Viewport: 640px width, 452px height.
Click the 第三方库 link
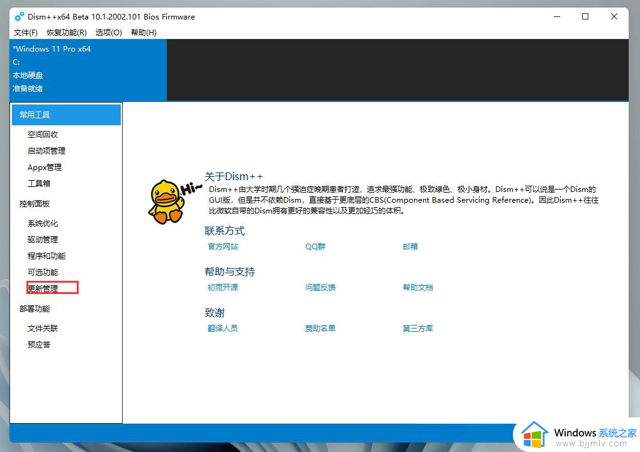click(418, 328)
